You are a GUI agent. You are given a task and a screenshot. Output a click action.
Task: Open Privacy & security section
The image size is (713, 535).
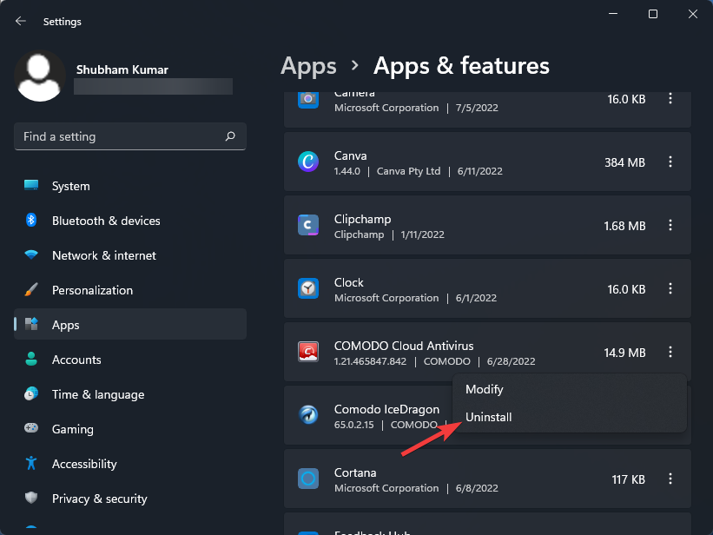pos(99,499)
